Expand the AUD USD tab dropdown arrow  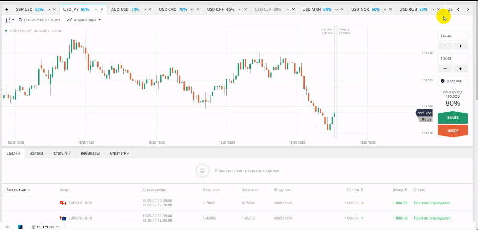(145, 9)
